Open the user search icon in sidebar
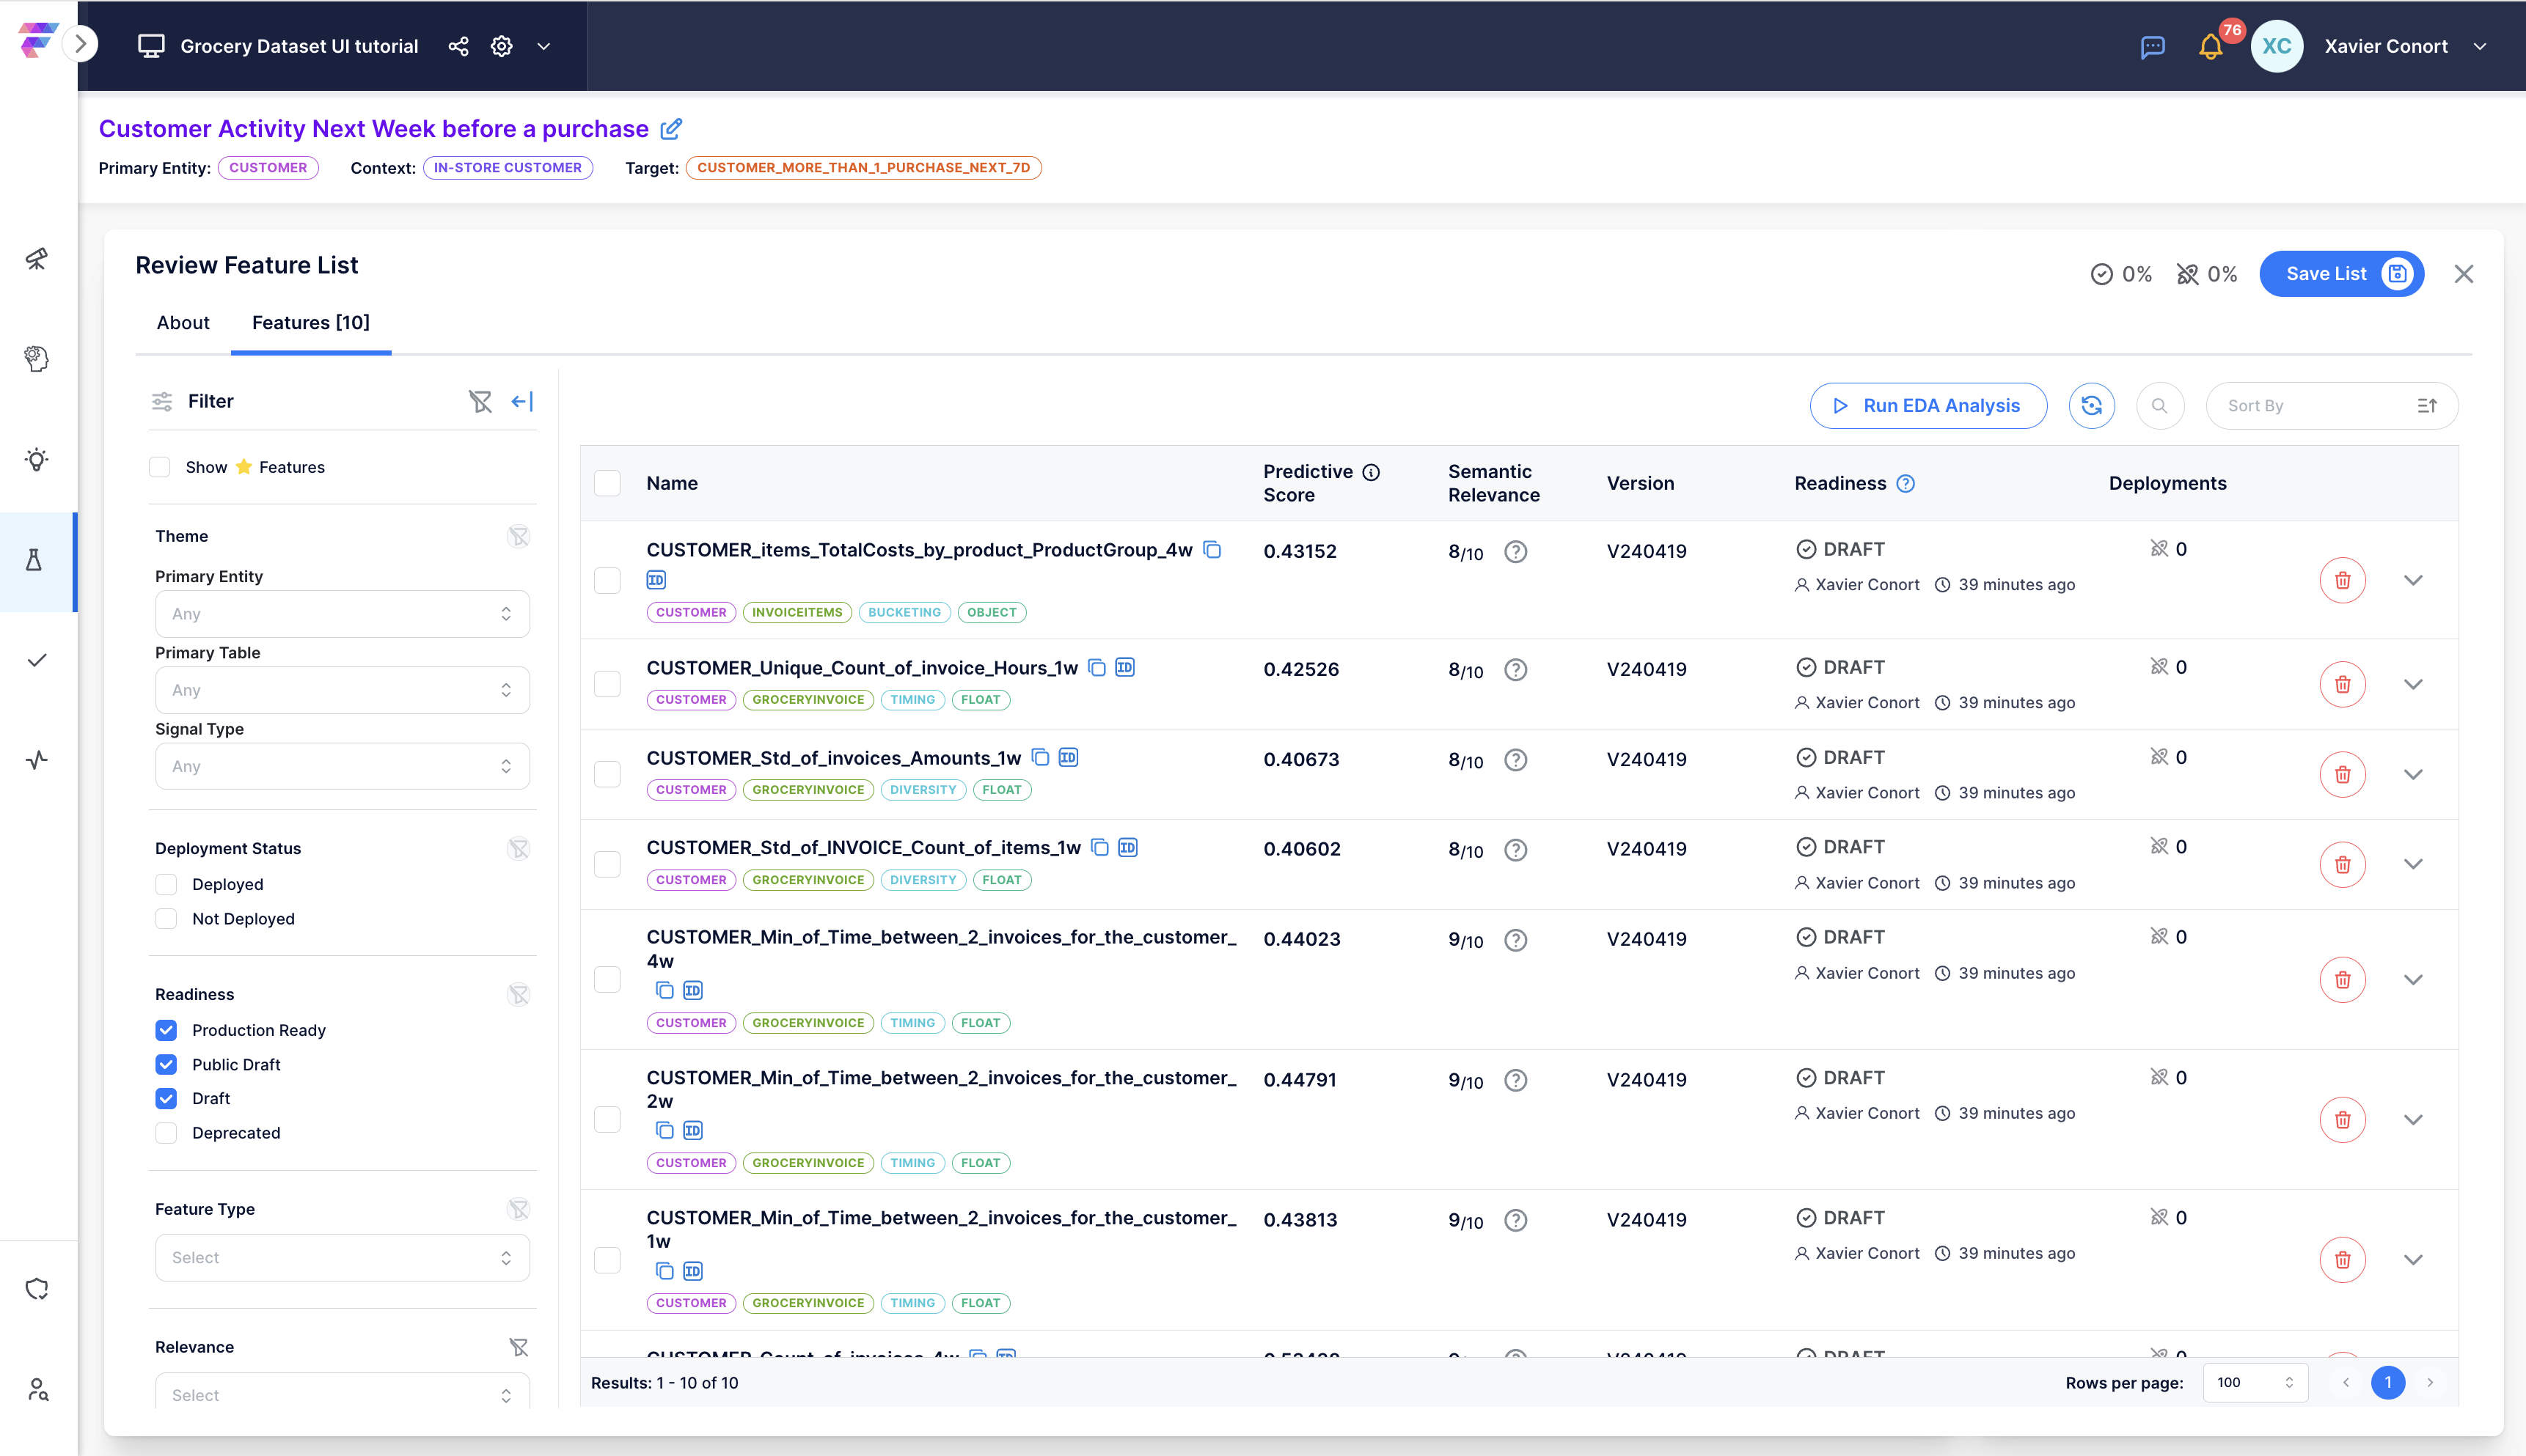Viewport: 2526px width, 1456px height. (x=37, y=1389)
